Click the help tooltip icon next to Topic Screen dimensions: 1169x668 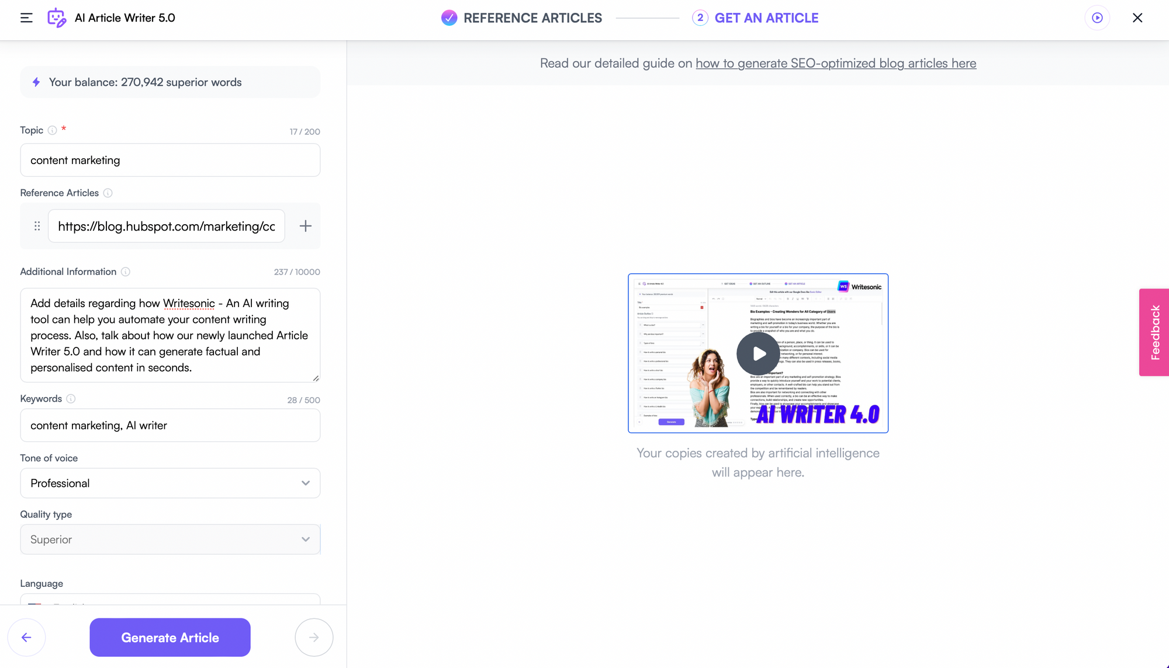(52, 130)
